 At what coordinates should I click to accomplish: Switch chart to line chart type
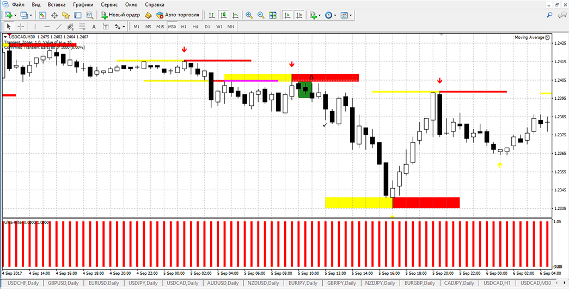pos(235,15)
